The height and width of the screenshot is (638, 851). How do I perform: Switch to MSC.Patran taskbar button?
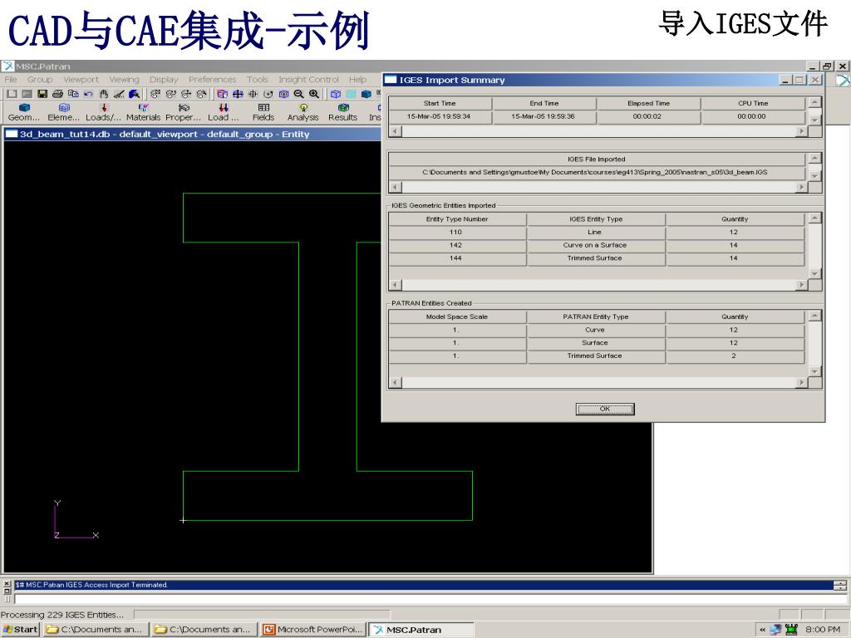tap(421, 630)
